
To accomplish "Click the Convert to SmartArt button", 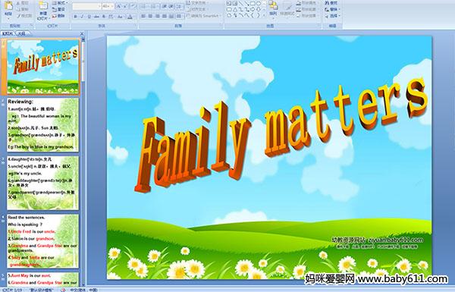I will click(x=204, y=16).
